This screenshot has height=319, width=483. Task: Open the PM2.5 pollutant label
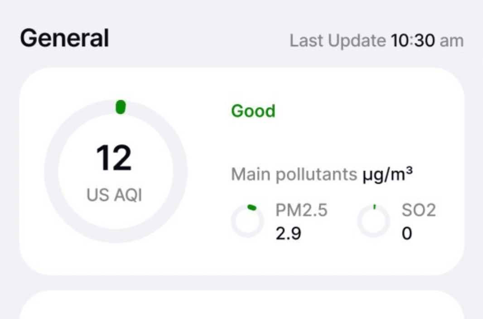point(301,211)
